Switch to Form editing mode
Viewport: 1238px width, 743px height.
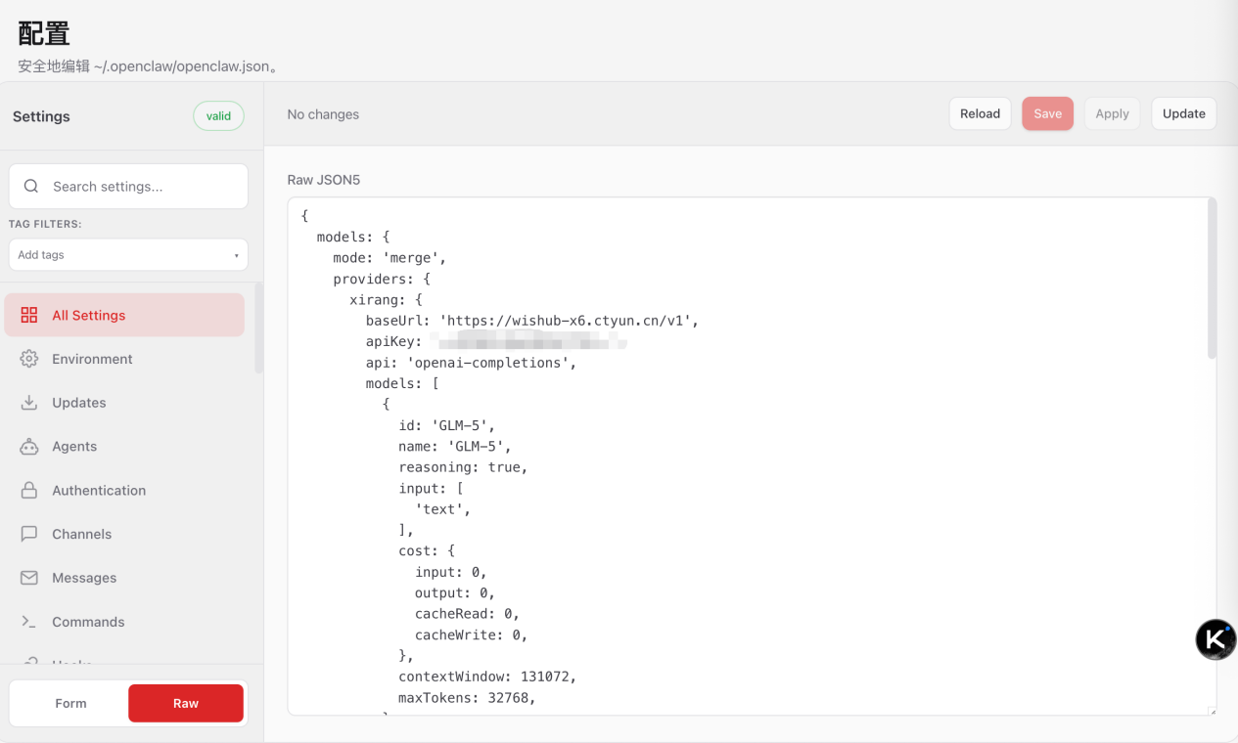click(x=70, y=703)
